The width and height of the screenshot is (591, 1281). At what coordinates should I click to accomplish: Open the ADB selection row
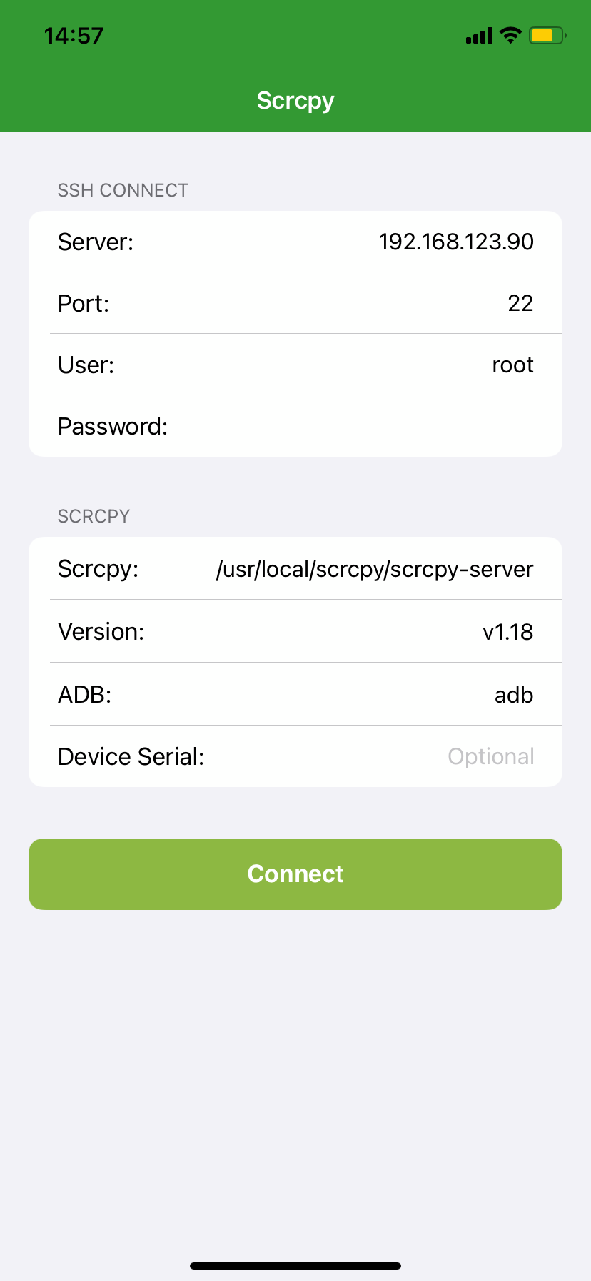[295, 693]
